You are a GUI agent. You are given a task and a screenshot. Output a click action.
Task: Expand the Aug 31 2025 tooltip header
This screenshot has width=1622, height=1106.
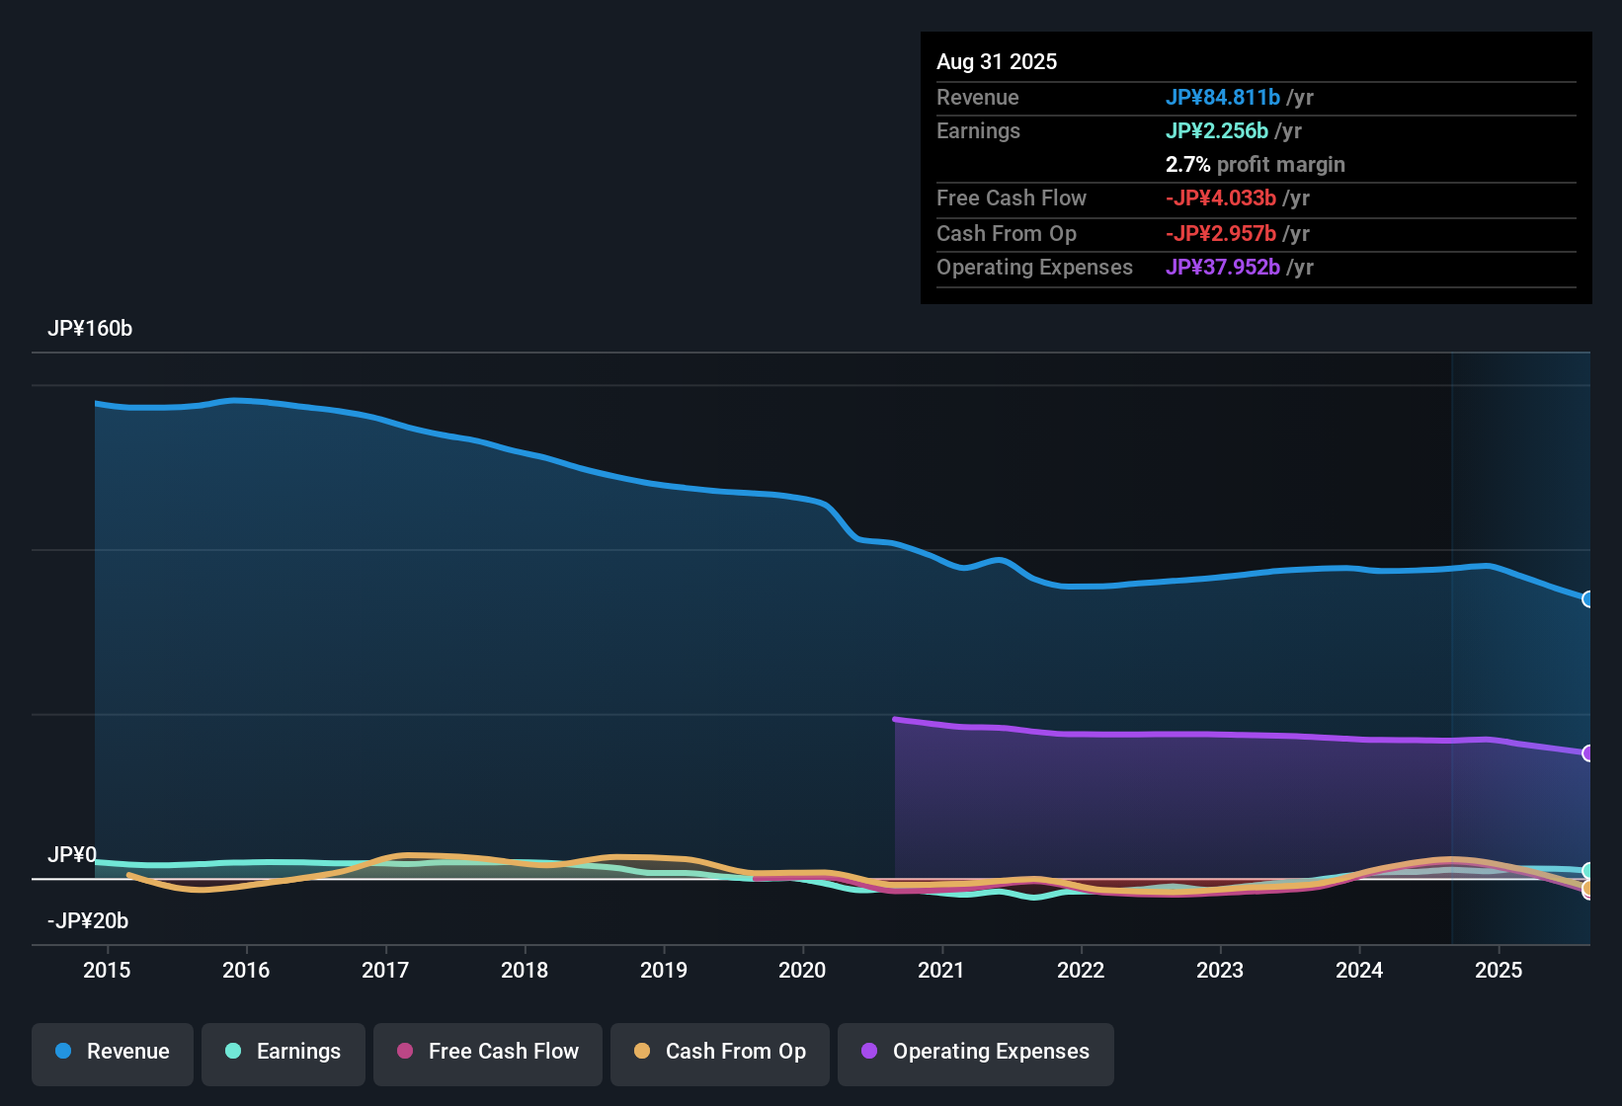[997, 61]
